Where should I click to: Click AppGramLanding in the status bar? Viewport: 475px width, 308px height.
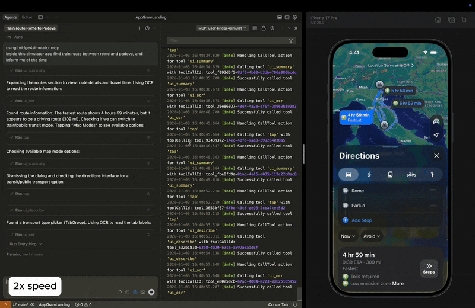54,304
